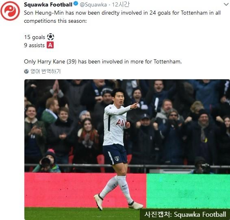Click the AIA sponsor logo on jersey
Screen dimensions: 230x220
121,122
